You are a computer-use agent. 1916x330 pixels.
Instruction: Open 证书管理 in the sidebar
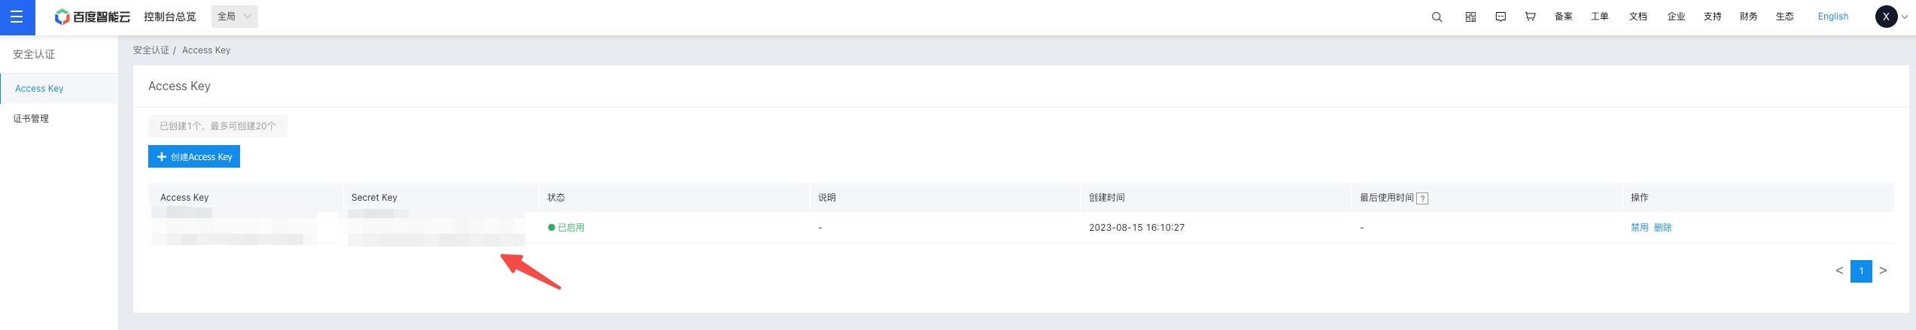(x=31, y=119)
